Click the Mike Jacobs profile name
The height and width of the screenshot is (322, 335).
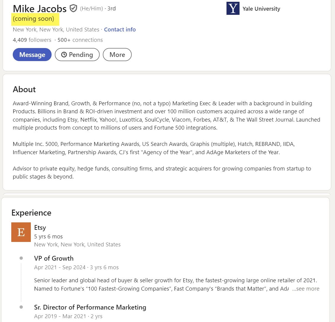pos(40,9)
